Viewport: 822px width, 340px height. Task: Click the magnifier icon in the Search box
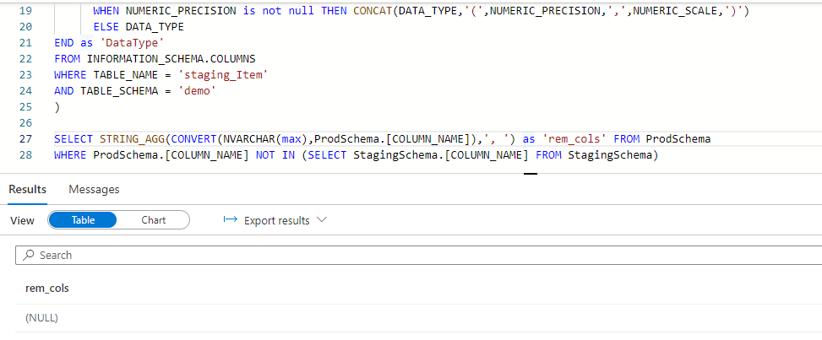coord(30,255)
